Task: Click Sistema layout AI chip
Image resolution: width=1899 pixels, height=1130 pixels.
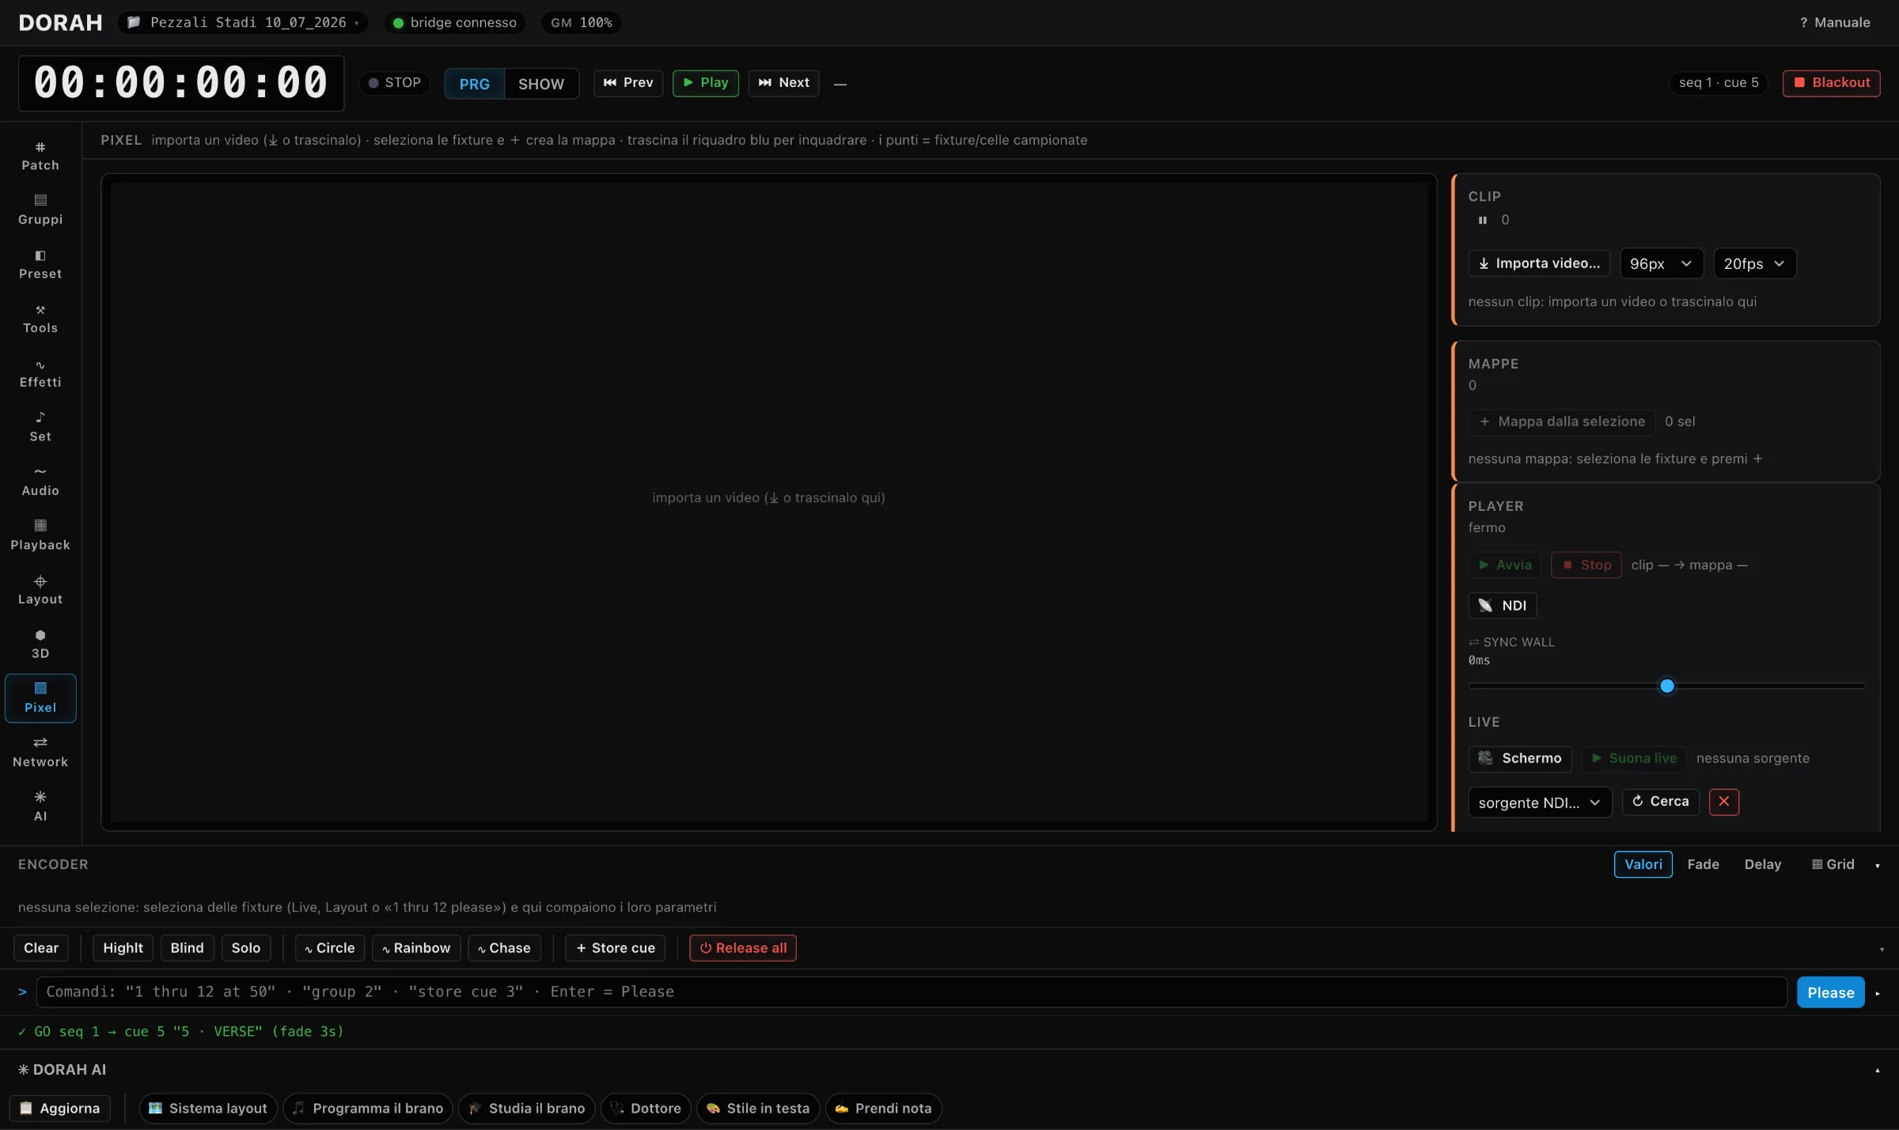Action: (208, 1109)
